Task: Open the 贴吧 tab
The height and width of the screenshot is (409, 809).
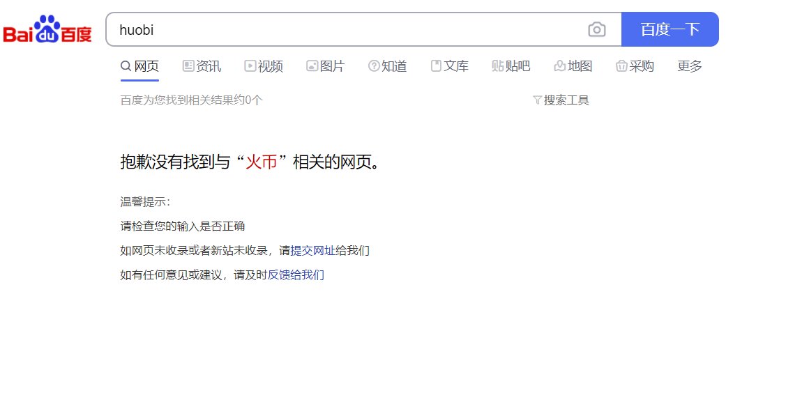Action: (511, 66)
